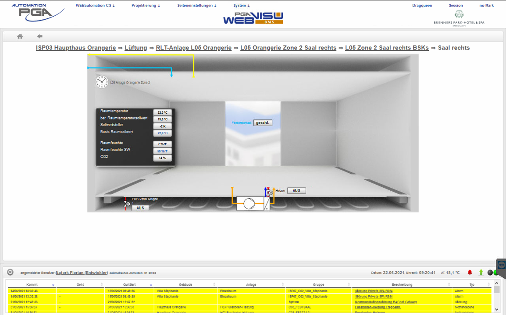Click the Fensterkontakt geschl. status button
The height and width of the screenshot is (315, 506).
[x=263, y=122]
